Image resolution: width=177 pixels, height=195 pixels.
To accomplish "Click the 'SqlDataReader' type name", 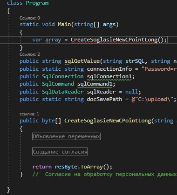I will 63,92.
